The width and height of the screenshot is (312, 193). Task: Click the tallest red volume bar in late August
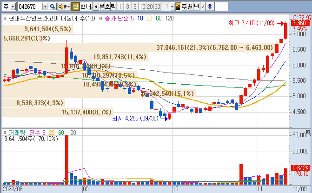coord(66,160)
